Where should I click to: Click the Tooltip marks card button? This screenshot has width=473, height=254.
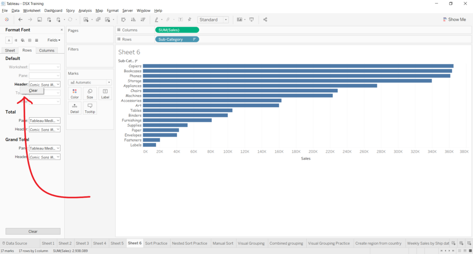coord(90,108)
